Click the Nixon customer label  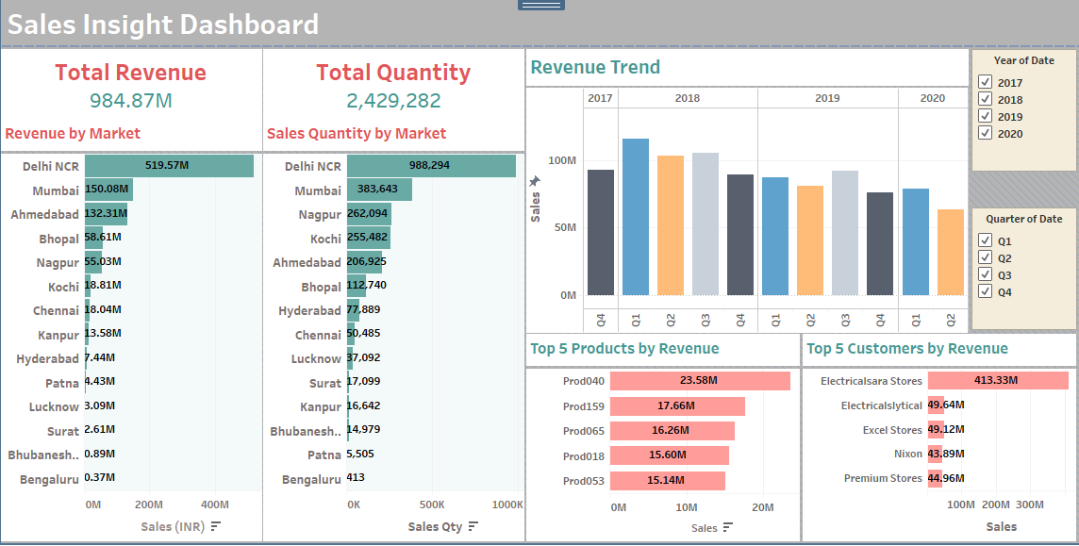click(x=907, y=454)
